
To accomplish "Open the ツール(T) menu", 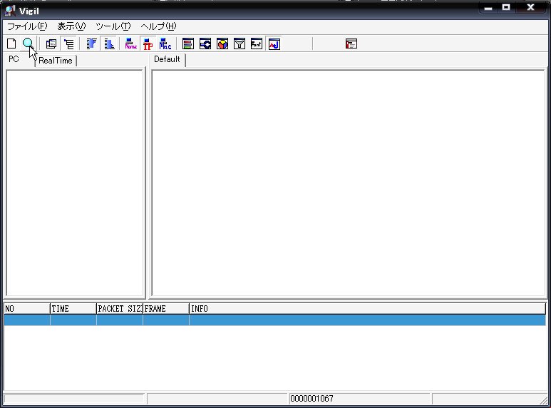I will pyautogui.click(x=113, y=26).
